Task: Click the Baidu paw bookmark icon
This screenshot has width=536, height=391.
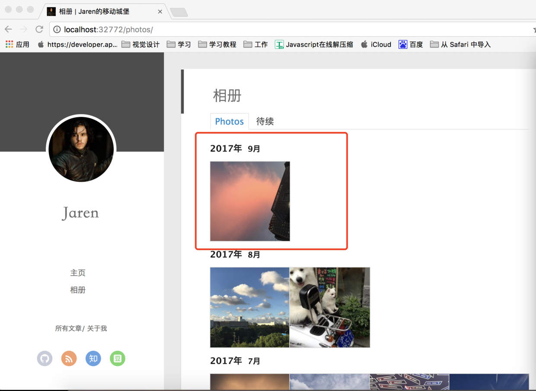Action: [x=403, y=44]
